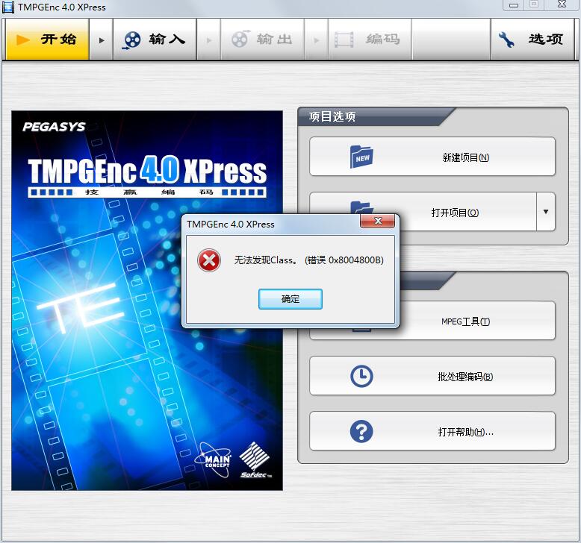Screen dimensions: 581x543
Task: Click the filmstrip icon on 编码
Action: 344,40
